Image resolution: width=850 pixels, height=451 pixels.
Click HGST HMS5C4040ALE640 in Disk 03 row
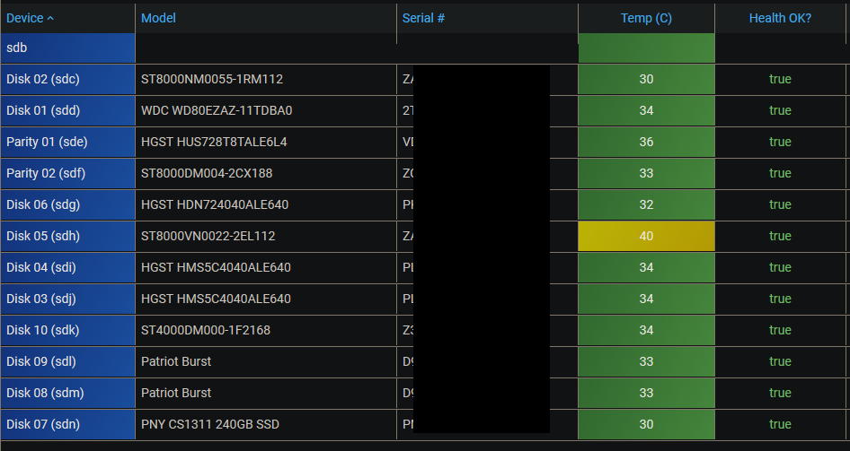click(216, 299)
